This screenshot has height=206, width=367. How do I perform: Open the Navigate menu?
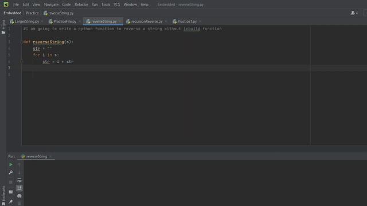(51, 5)
